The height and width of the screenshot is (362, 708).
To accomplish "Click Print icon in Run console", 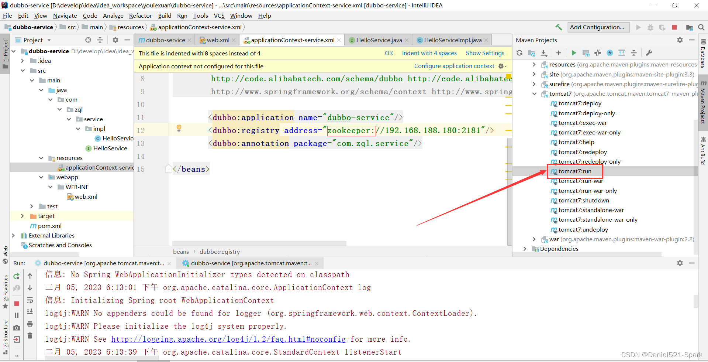I will [30, 324].
